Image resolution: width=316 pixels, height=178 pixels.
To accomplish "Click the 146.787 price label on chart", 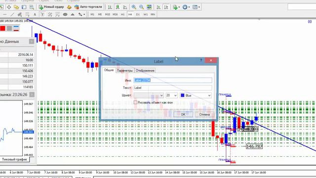I will 254,146.
